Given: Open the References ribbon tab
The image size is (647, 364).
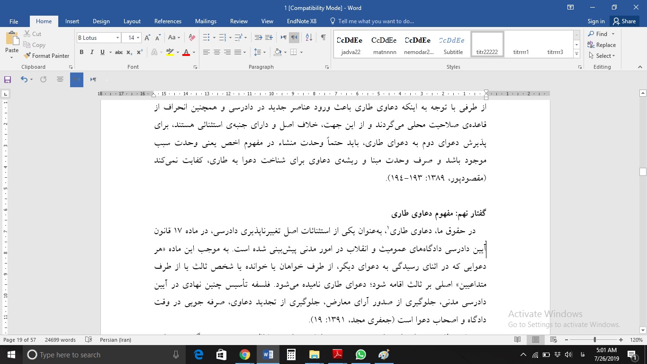Looking at the screenshot, I should point(168,21).
